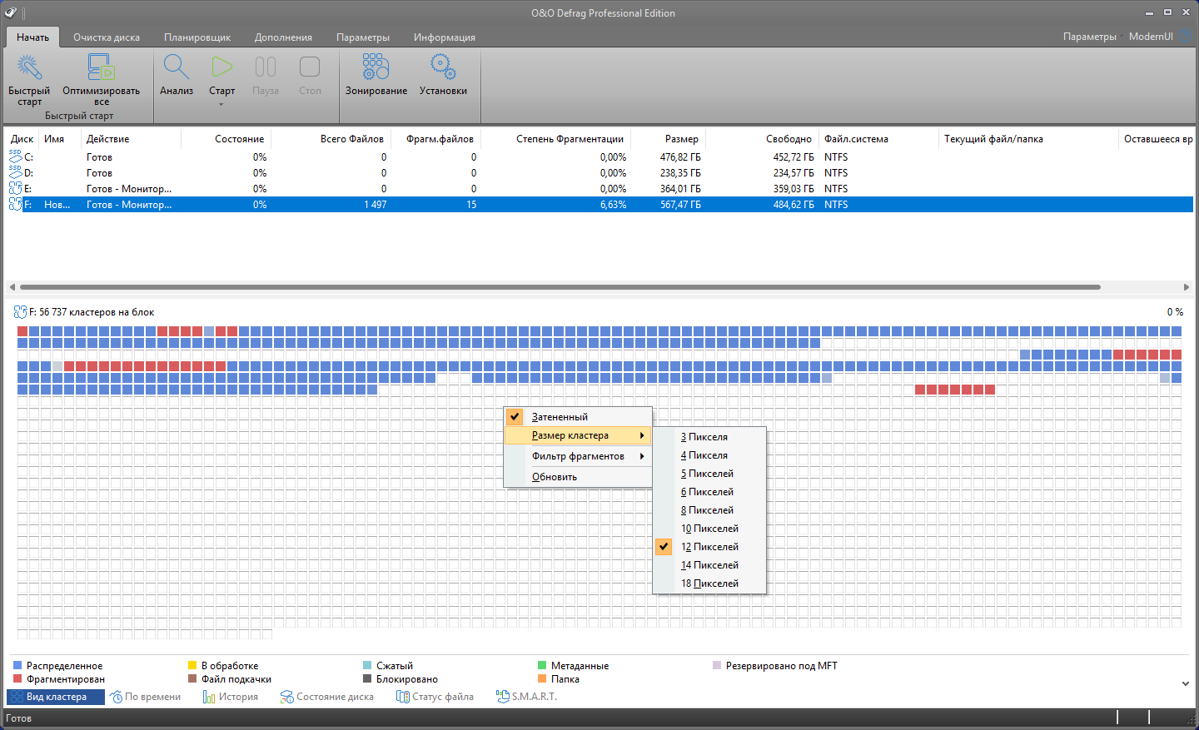1199x730 pixels.
Task: Click the Quick Start (Быстрый старт) icon
Action: click(29, 68)
